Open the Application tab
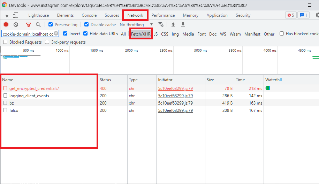This screenshot has width=319, height=184. (217, 15)
